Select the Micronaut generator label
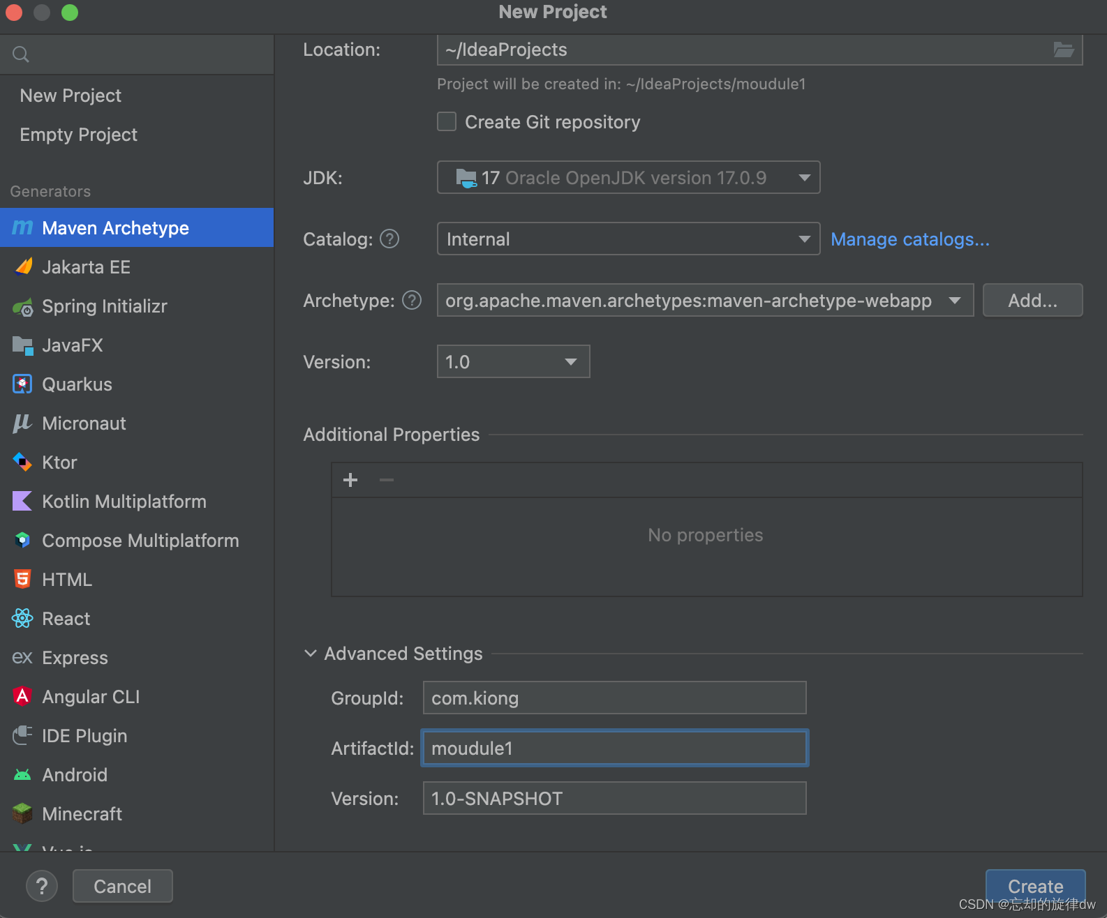The height and width of the screenshot is (918, 1107). (x=84, y=423)
